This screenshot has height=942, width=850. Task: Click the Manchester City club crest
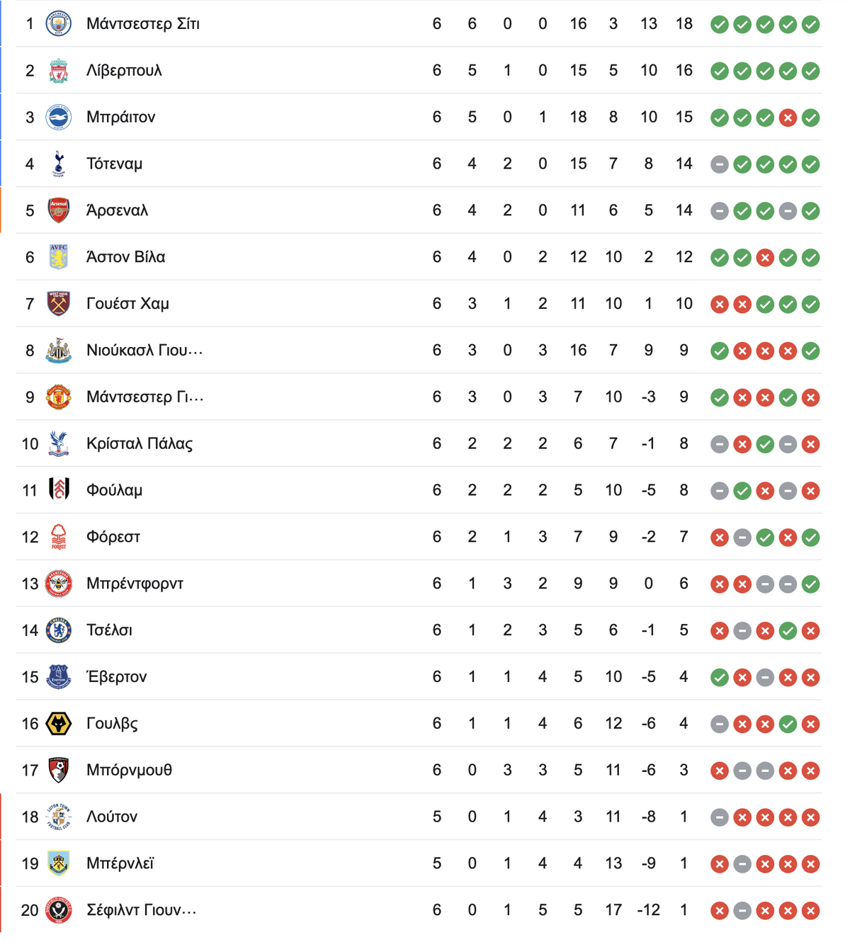(x=59, y=23)
